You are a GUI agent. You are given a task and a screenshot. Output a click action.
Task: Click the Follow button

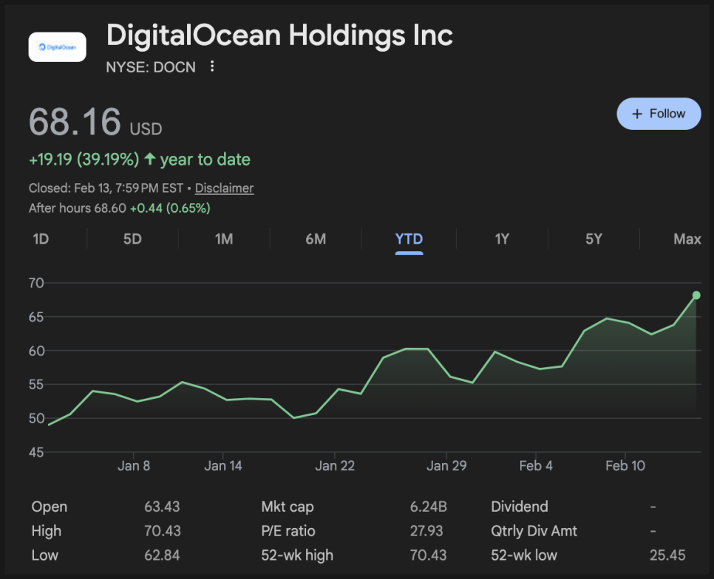659,114
